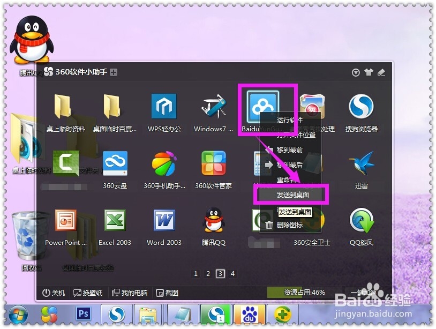Choose 移到最后 from the context menu
The width and height of the screenshot is (436, 329).
pyautogui.click(x=290, y=165)
